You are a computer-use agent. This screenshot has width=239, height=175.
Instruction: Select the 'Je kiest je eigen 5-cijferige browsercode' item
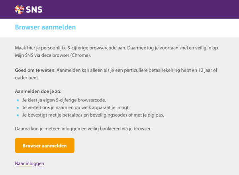[64, 100]
